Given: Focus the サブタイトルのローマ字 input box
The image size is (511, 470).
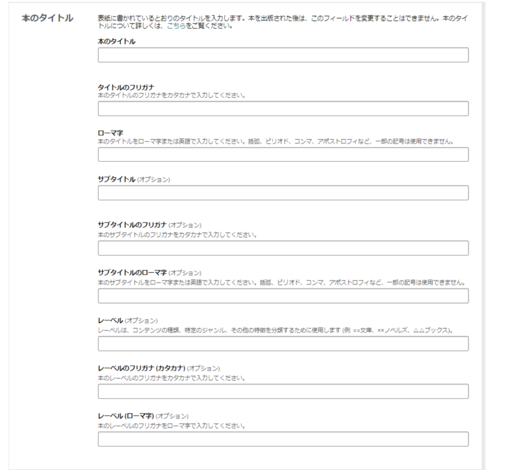Looking at the screenshot, I should click(283, 296).
